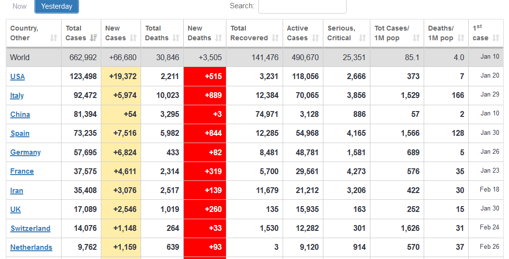Sort by Country, Other column icon
The height and width of the screenshot is (259, 509).
pos(54,38)
